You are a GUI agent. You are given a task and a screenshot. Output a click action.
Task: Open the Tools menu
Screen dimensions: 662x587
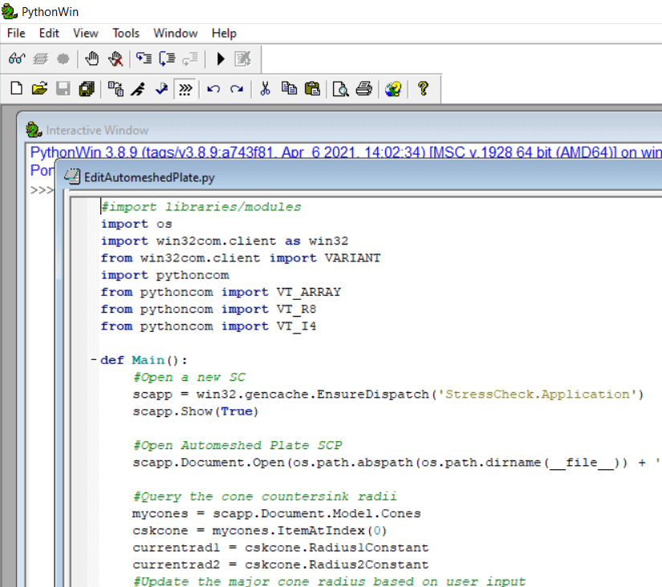coord(125,33)
